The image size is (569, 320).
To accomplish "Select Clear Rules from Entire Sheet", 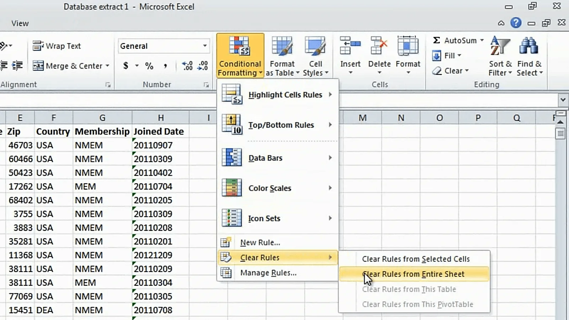I will (415, 274).
